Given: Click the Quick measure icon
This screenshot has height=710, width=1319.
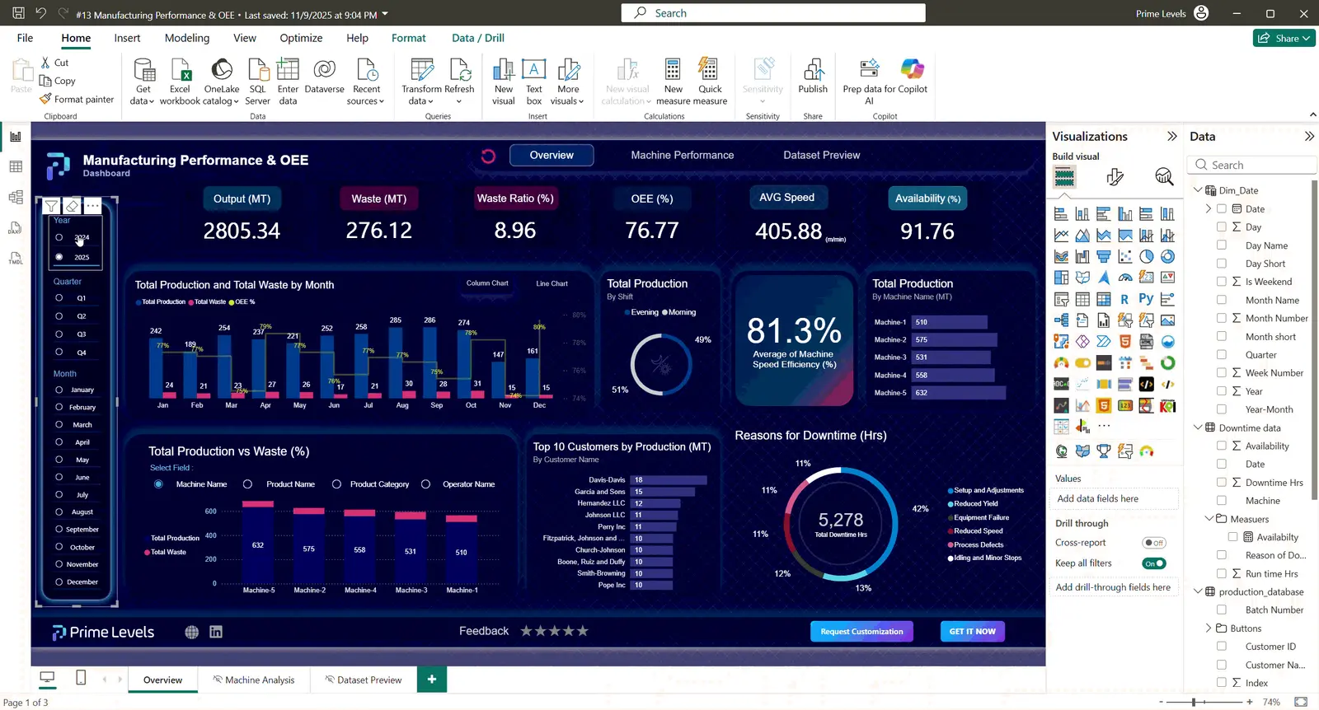Looking at the screenshot, I should tap(710, 82).
